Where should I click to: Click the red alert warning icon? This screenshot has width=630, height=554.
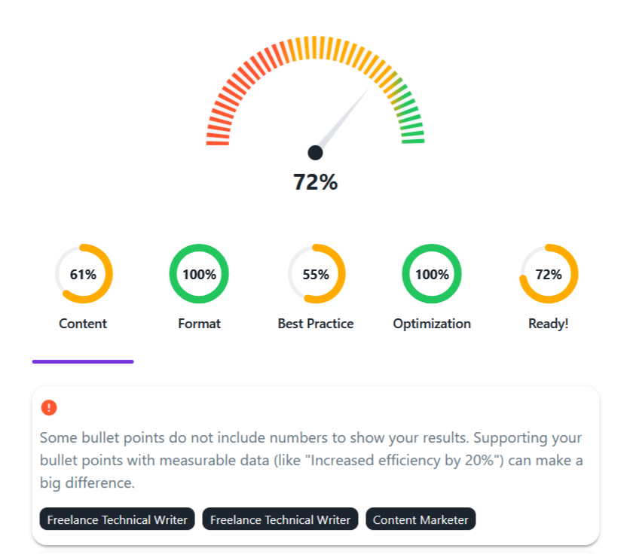[x=49, y=406]
